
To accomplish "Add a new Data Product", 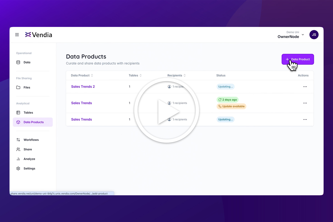I will click(x=298, y=59).
